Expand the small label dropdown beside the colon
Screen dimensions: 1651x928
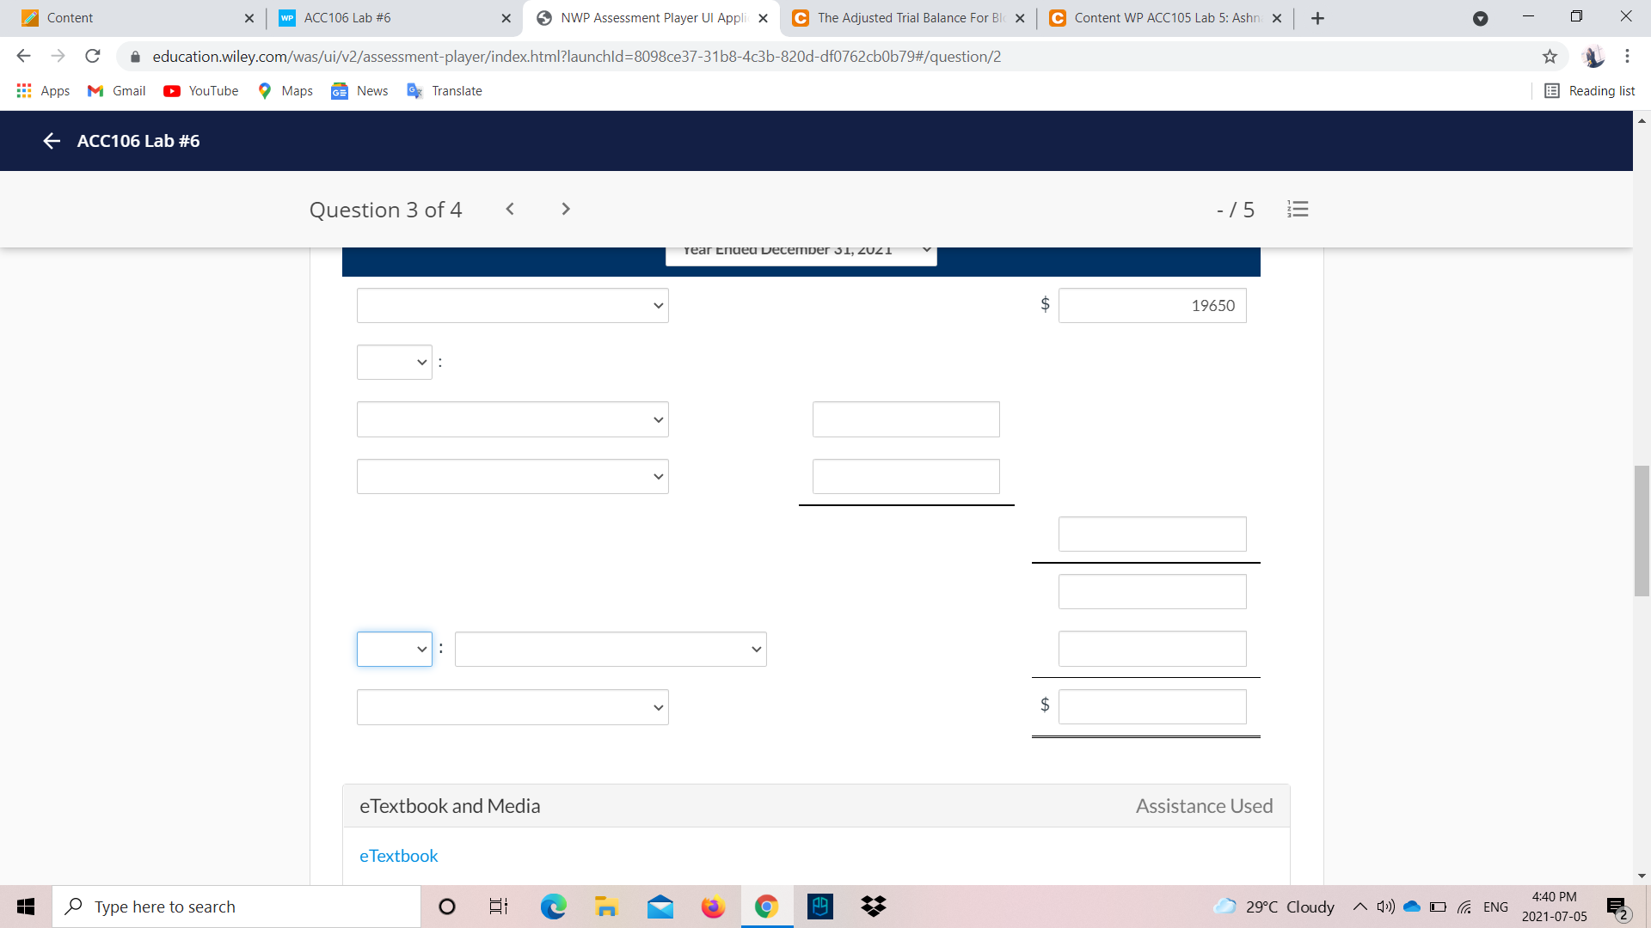[394, 362]
